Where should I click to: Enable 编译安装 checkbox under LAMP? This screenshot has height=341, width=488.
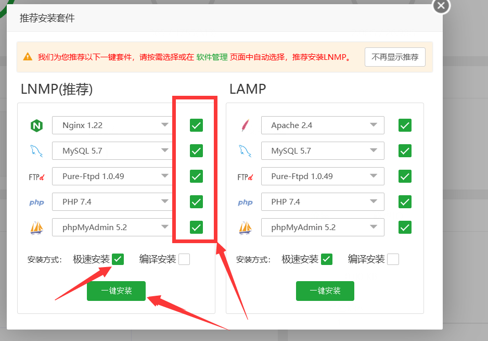tap(393, 259)
